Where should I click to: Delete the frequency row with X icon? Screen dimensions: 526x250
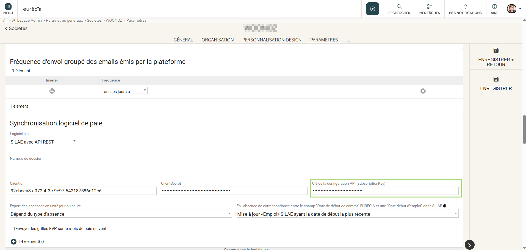423,91
